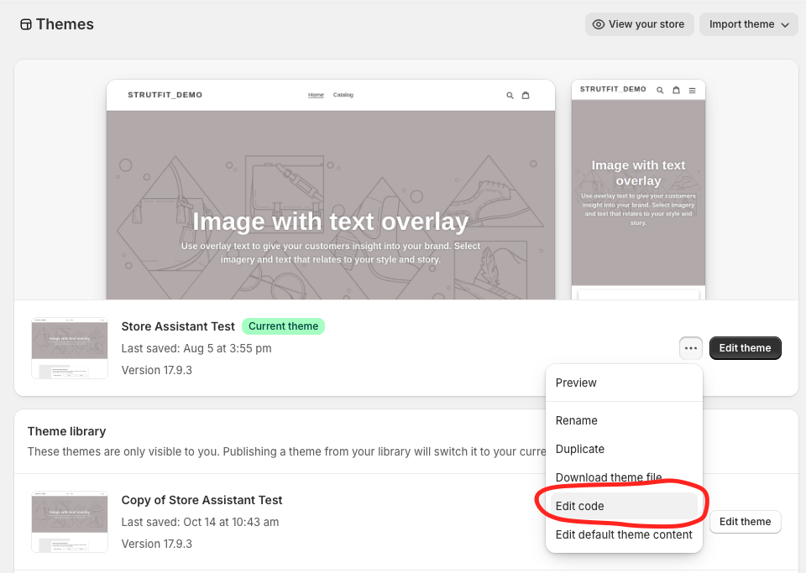The image size is (806, 573).
Task: Choose Preview from the theme menu
Action: pyautogui.click(x=576, y=383)
